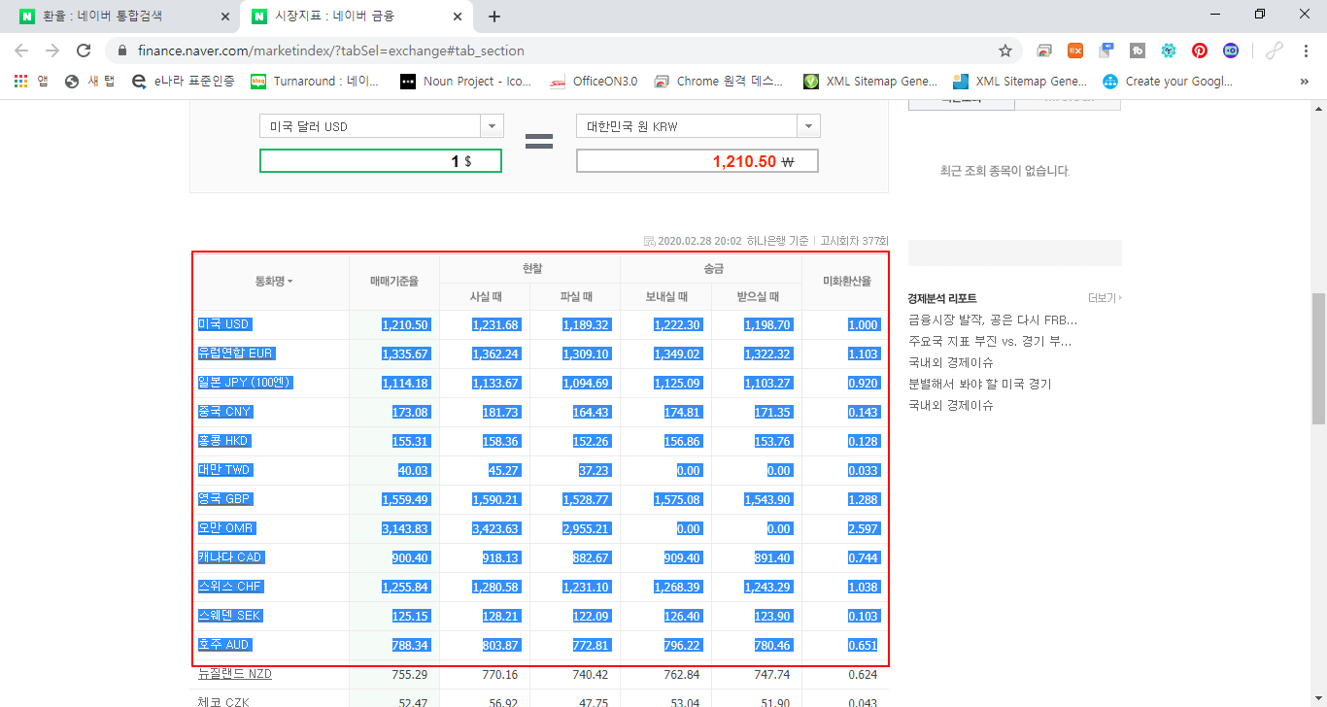The width and height of the screenshot is (1327, 707).
Task: Open the React Developer Tools extension icon
Action: pos(1169,50)
